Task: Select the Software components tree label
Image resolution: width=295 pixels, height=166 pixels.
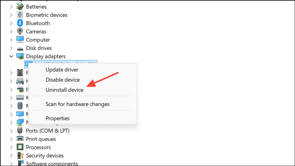Action: click(x=52, y=164)
